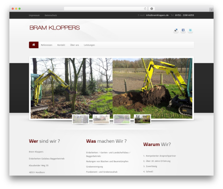Maximize the browser with green button
Image resolution: width=223 pixels, height=189 pixels.
[20, 8]
